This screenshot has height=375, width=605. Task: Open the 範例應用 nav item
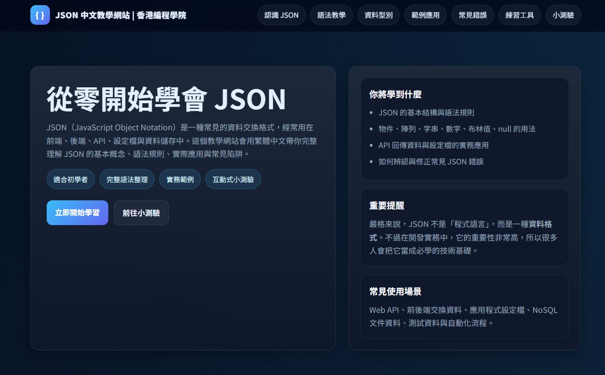[425, 15]
